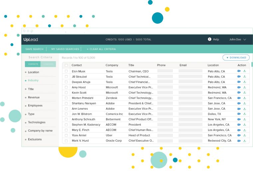The image size is (253, 172).
Task: Click download icon in Amy Hood row
Action: (x=245, y=87)
